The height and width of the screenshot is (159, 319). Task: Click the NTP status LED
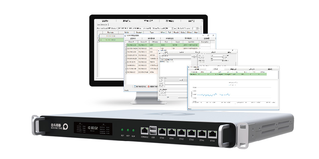point(128,131)
